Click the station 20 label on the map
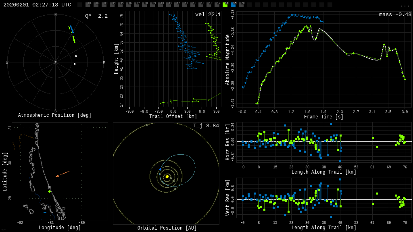Image resolution: width=413 pixels, height=232 pixels. point(64,208)
